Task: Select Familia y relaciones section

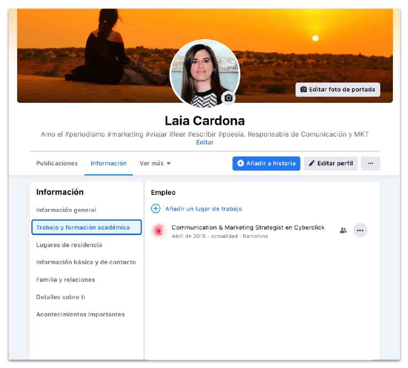Action: 65,280
